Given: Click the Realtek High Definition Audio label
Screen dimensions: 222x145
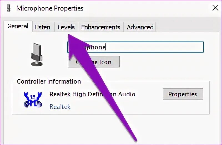Looking at the screenshot, I should 92,94.
